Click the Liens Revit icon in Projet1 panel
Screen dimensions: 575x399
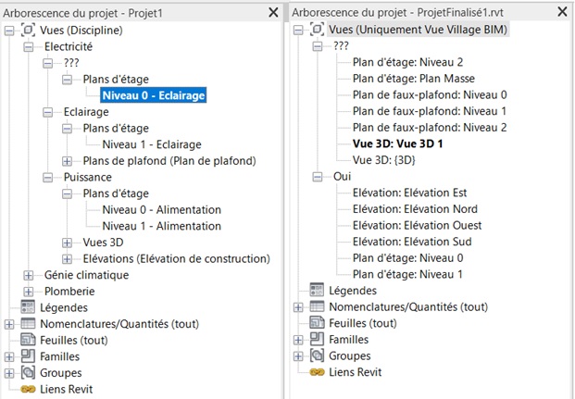point(28,389)
